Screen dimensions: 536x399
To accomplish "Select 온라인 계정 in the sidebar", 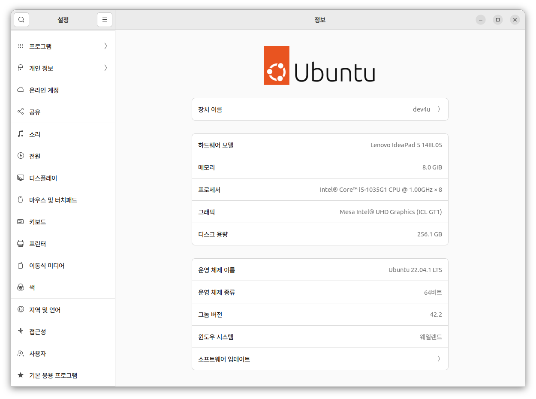I will (63, 90).
